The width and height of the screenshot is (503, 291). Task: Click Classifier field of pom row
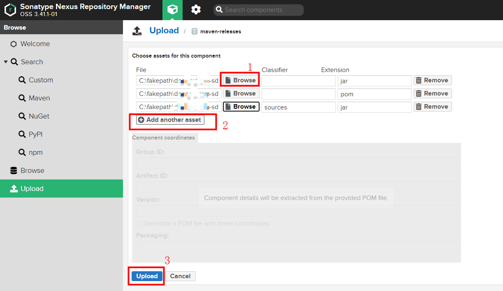click(x=299, y=94)
